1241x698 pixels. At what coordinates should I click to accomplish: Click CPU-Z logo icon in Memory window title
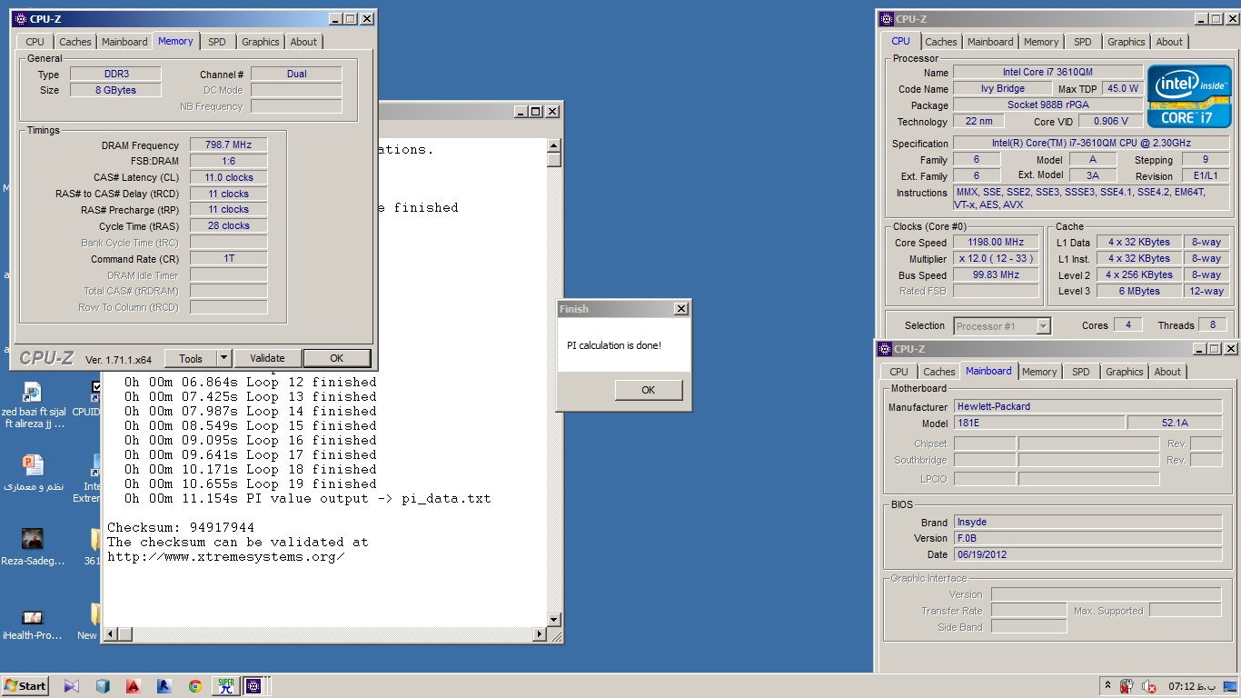click(x=20, y=18)
